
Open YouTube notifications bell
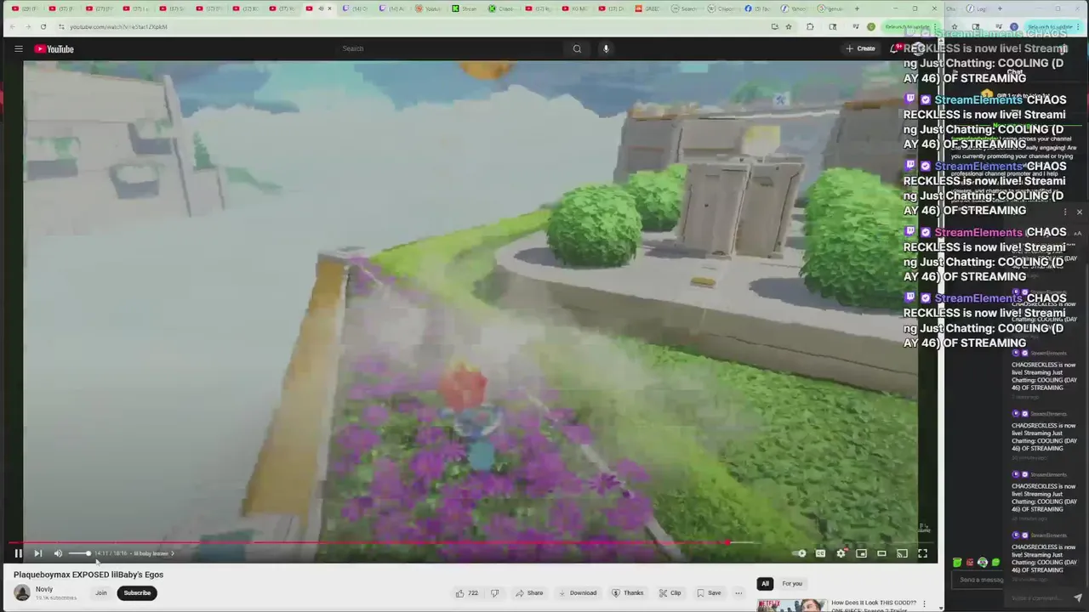pyautogui.click(x=894, y=48)
